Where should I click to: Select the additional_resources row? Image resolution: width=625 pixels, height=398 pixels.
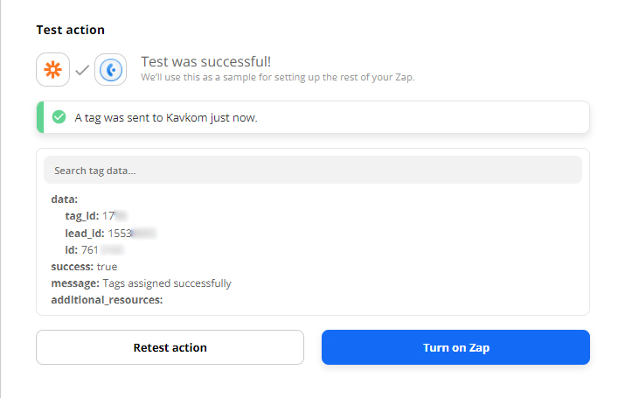click(108, 300)
